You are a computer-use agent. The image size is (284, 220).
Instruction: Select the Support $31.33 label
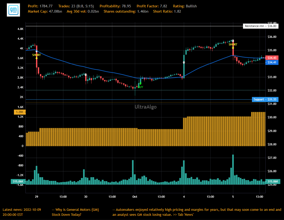point(265,99)
